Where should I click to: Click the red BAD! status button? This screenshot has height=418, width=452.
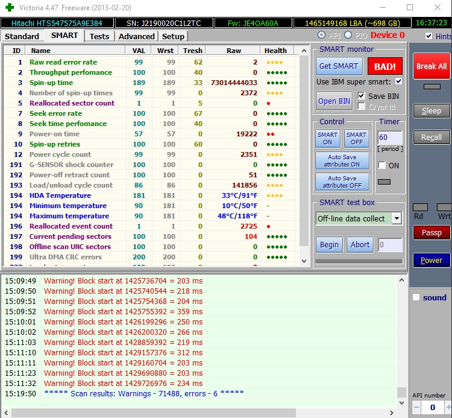pos(385,66)
